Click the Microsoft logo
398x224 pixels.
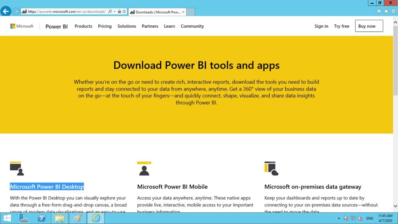click(x=22, y=26)
